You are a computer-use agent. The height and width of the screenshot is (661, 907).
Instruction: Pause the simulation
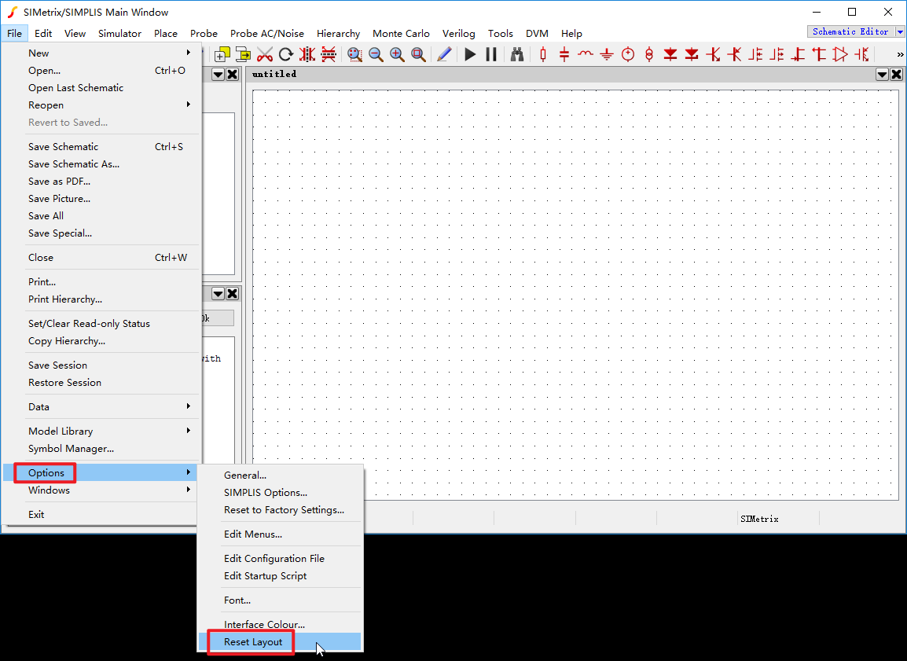(x=491, y=54)
